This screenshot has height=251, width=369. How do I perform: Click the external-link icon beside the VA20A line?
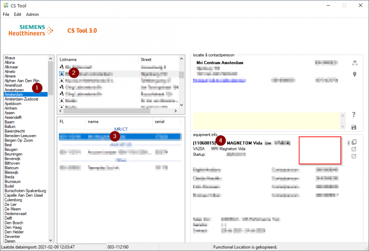pyautogui.click(x=354, y=149)
